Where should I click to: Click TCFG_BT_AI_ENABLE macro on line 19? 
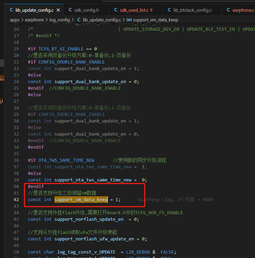click(61, 49)
